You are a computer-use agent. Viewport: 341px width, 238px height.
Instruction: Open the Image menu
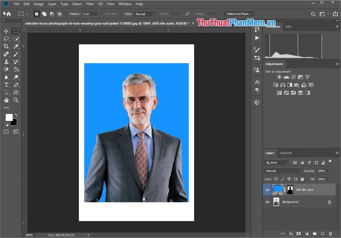[38, 4]
